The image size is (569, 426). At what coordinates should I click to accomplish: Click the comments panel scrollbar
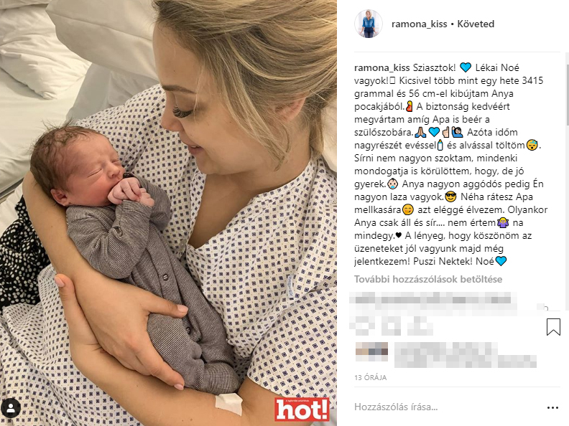point(567,90)
